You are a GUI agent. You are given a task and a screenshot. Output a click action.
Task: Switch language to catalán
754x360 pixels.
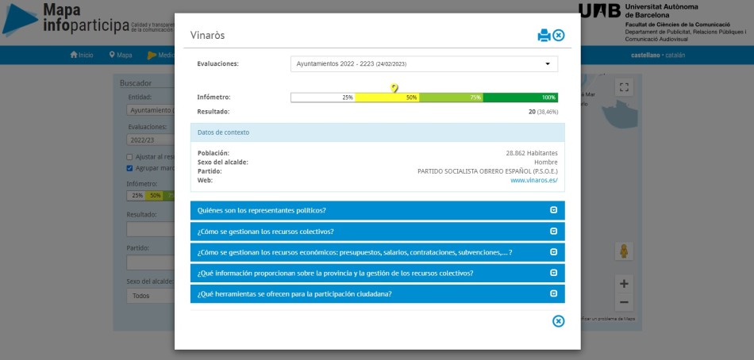pos(675,56)
